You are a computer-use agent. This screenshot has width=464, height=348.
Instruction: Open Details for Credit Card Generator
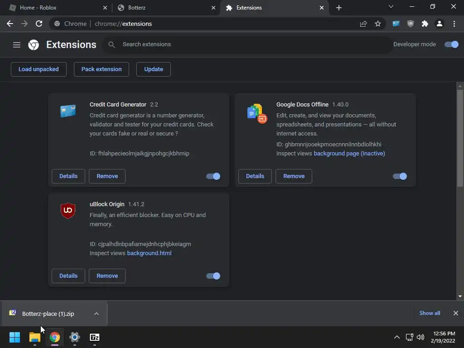(x=68, y=176)
